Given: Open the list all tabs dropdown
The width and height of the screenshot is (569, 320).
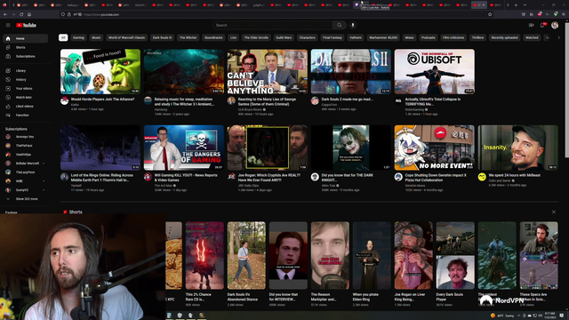Looking at the screenshot, I should pyautogui.click(x=525, y=5).
